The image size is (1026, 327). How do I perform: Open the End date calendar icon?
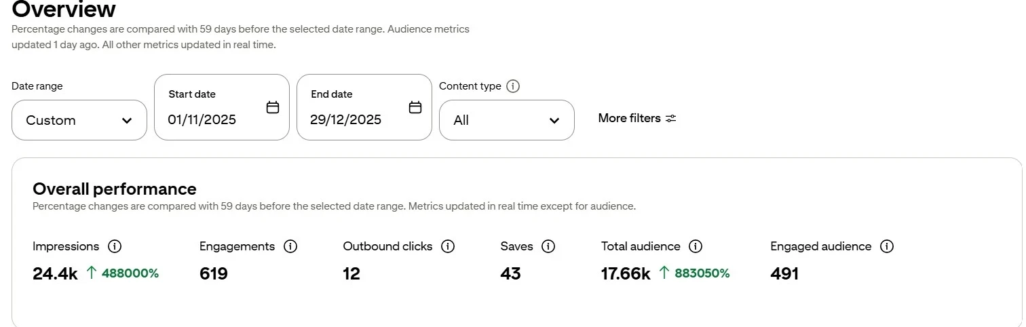click(415, 107)
